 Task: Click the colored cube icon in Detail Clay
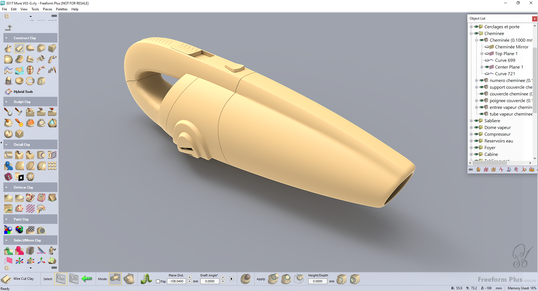pyautogui.click(x=8, y=177)
